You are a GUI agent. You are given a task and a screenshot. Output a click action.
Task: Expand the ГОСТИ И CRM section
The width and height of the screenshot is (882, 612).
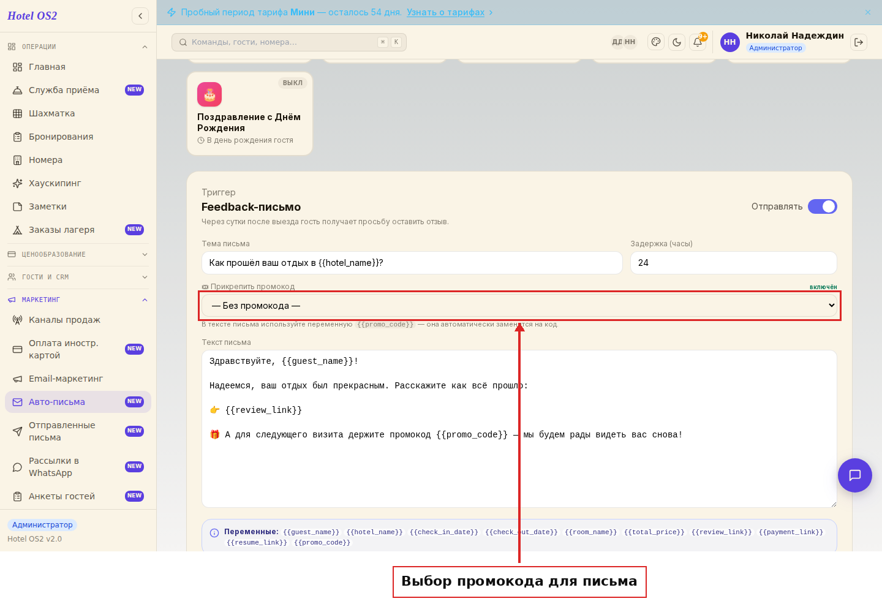(x=78, y=277)
